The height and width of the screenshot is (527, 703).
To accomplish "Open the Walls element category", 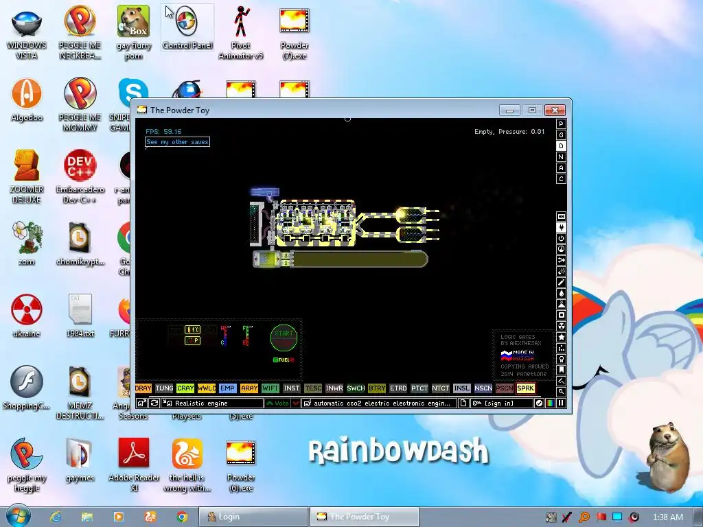I will [x=561, y=216].
